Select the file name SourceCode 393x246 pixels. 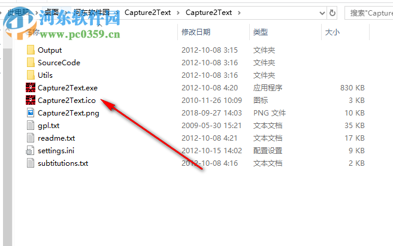59,63
